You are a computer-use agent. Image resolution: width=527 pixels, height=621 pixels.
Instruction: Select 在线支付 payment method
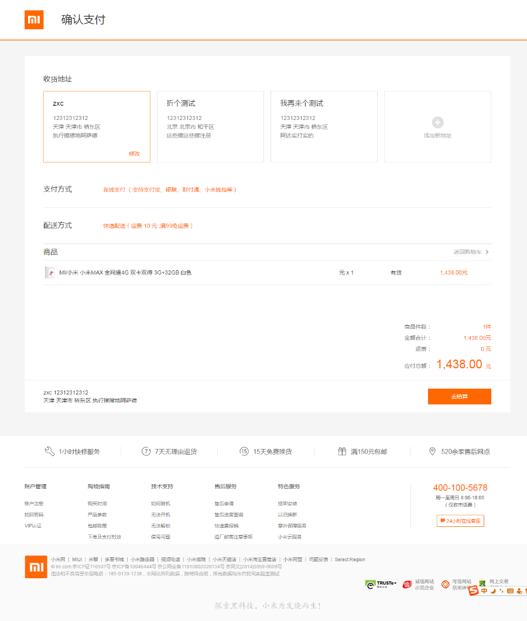[170, 190]
